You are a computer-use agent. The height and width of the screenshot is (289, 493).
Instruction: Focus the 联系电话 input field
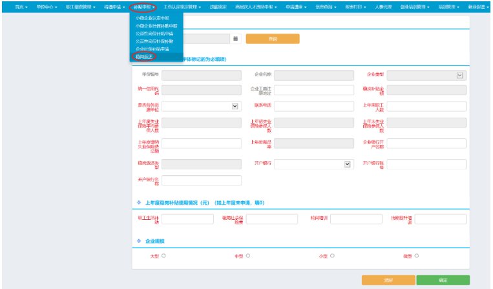314,106
